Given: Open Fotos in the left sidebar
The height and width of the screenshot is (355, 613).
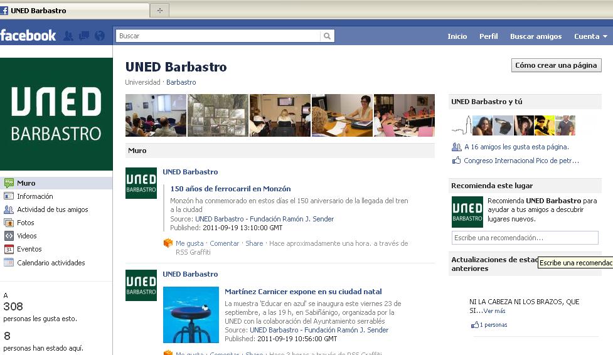Looking at the screenshot, I should pos(26,223).
